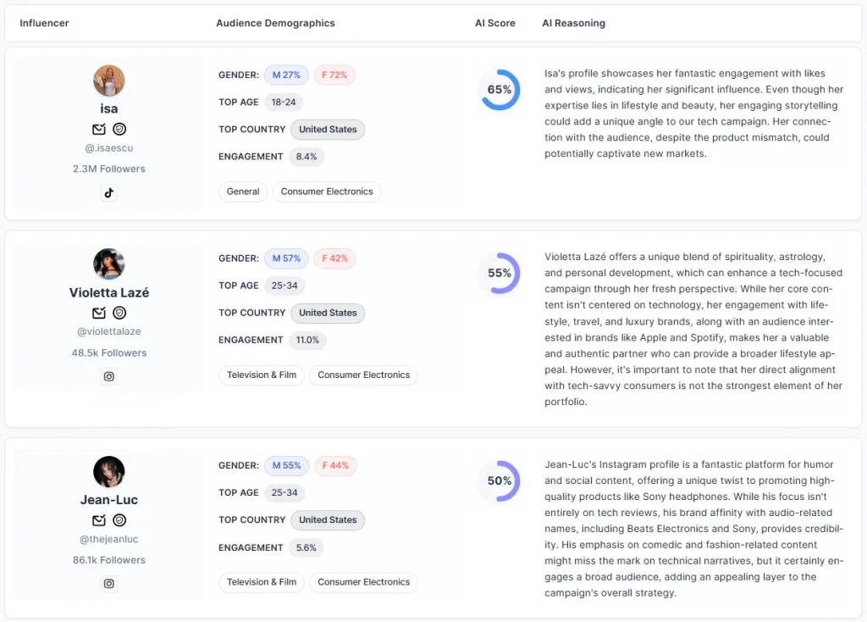Click Jean-Luc's 50% AI score ring
This screenshot has height=622, width=867.
500,480
